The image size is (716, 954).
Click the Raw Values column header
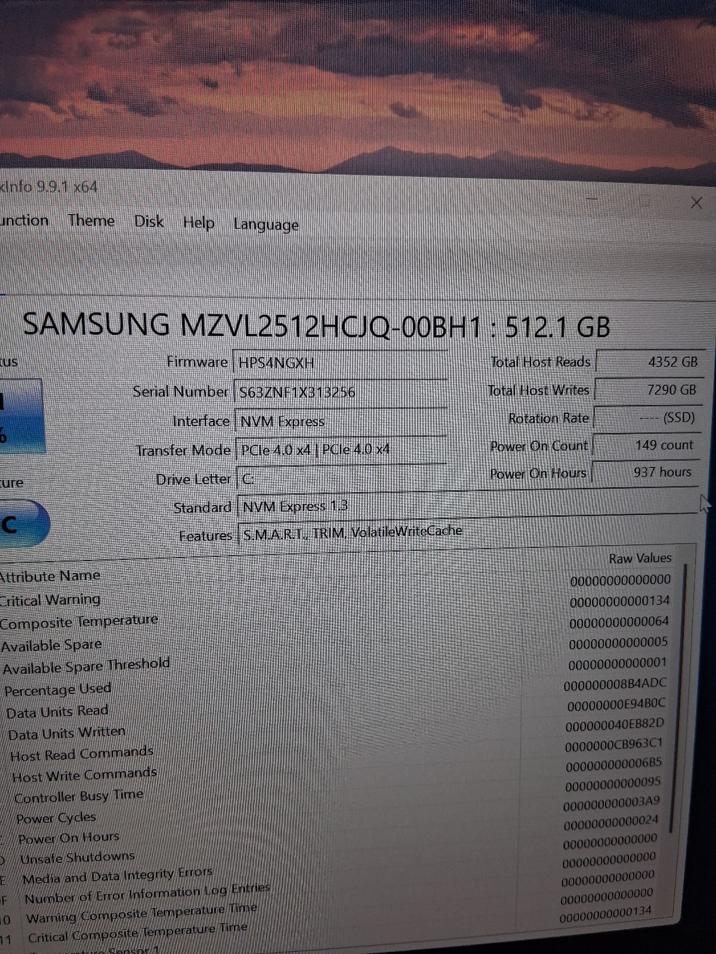click(640, 558)
